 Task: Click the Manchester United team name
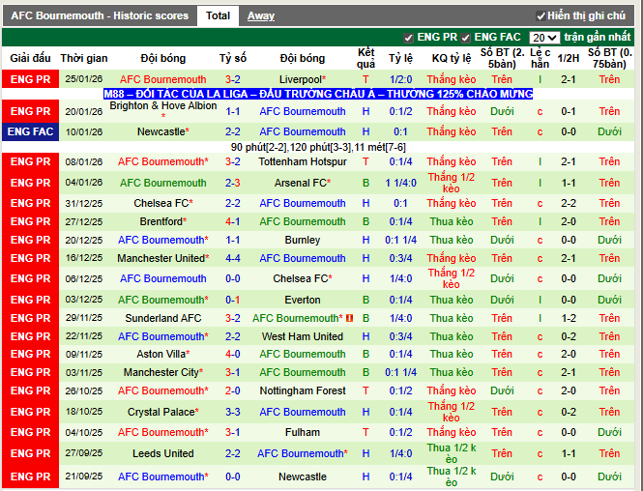pos(162,258)
